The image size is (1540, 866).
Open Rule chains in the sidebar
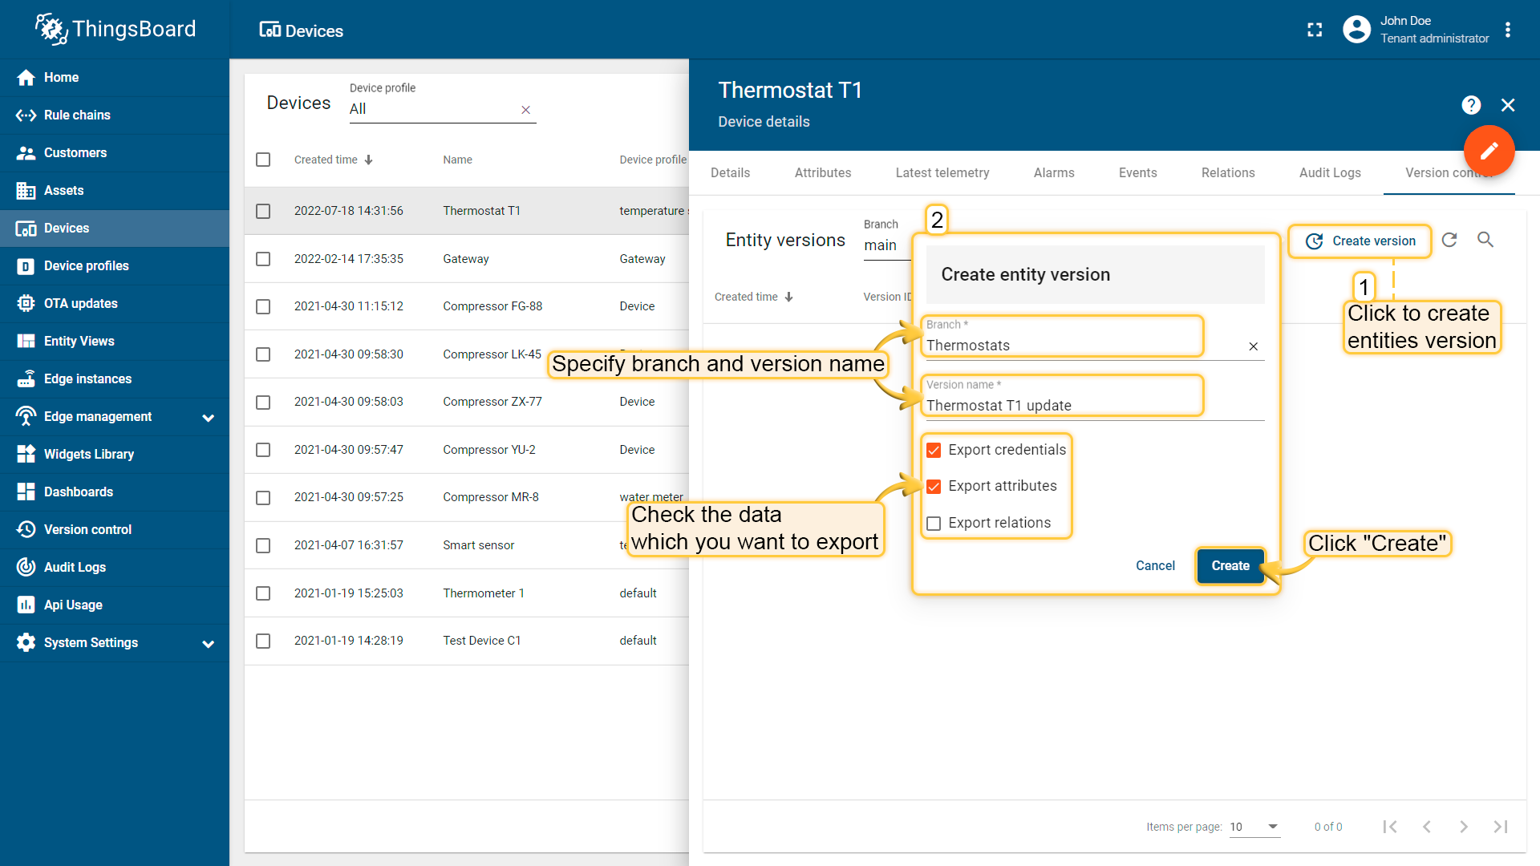115,115
